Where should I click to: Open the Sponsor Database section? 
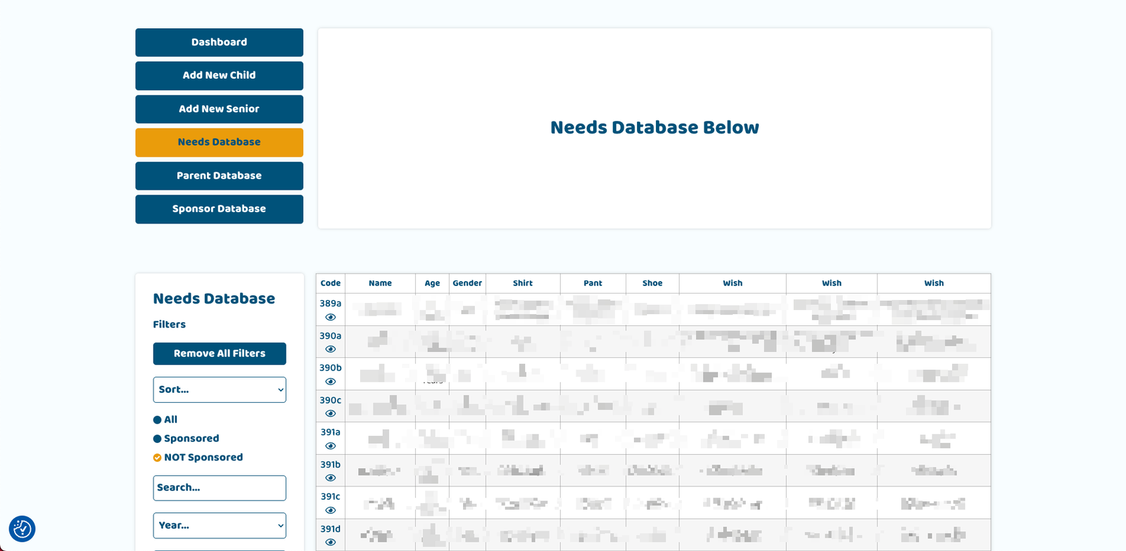pos(219,209)
